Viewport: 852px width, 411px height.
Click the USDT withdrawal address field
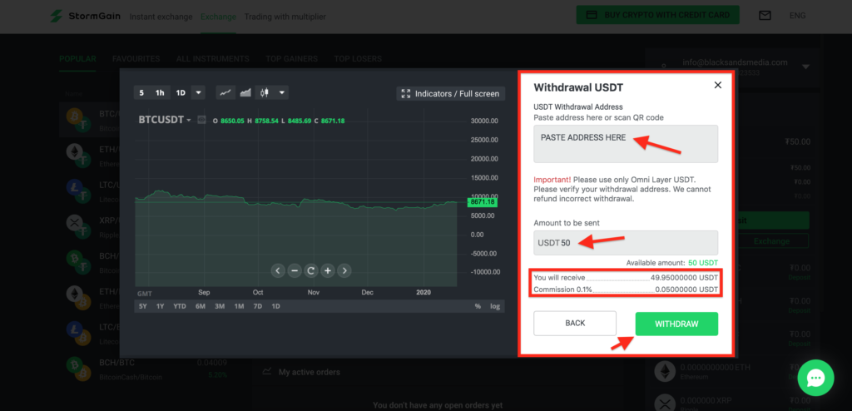coord(626,144)
